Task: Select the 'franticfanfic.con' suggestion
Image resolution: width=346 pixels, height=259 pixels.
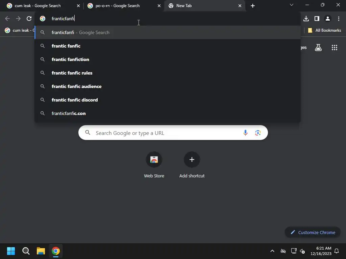Action: [x=168, y=113]
